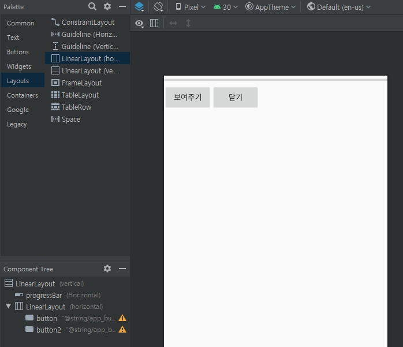403x347 pixels.
Task: Select progressBar in Component Tree
Action: click(x=65, y=295)
